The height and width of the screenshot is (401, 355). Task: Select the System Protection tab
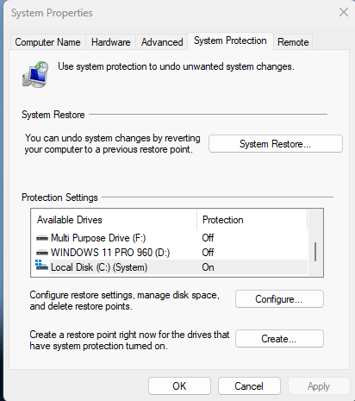coord(230,41)
